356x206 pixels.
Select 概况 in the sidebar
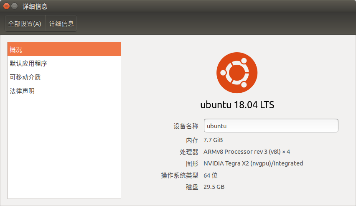[64, 49]
